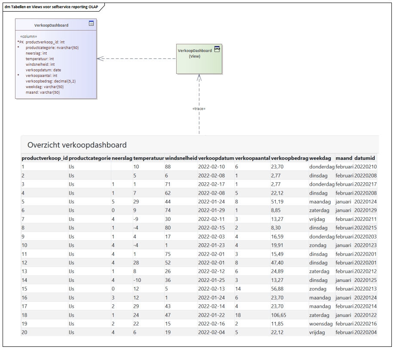Screen dimensions: 394x349
Task: Click the view icon on the VerkoopDashboard View
Action: pyautogui.click(x=217, y=49)
